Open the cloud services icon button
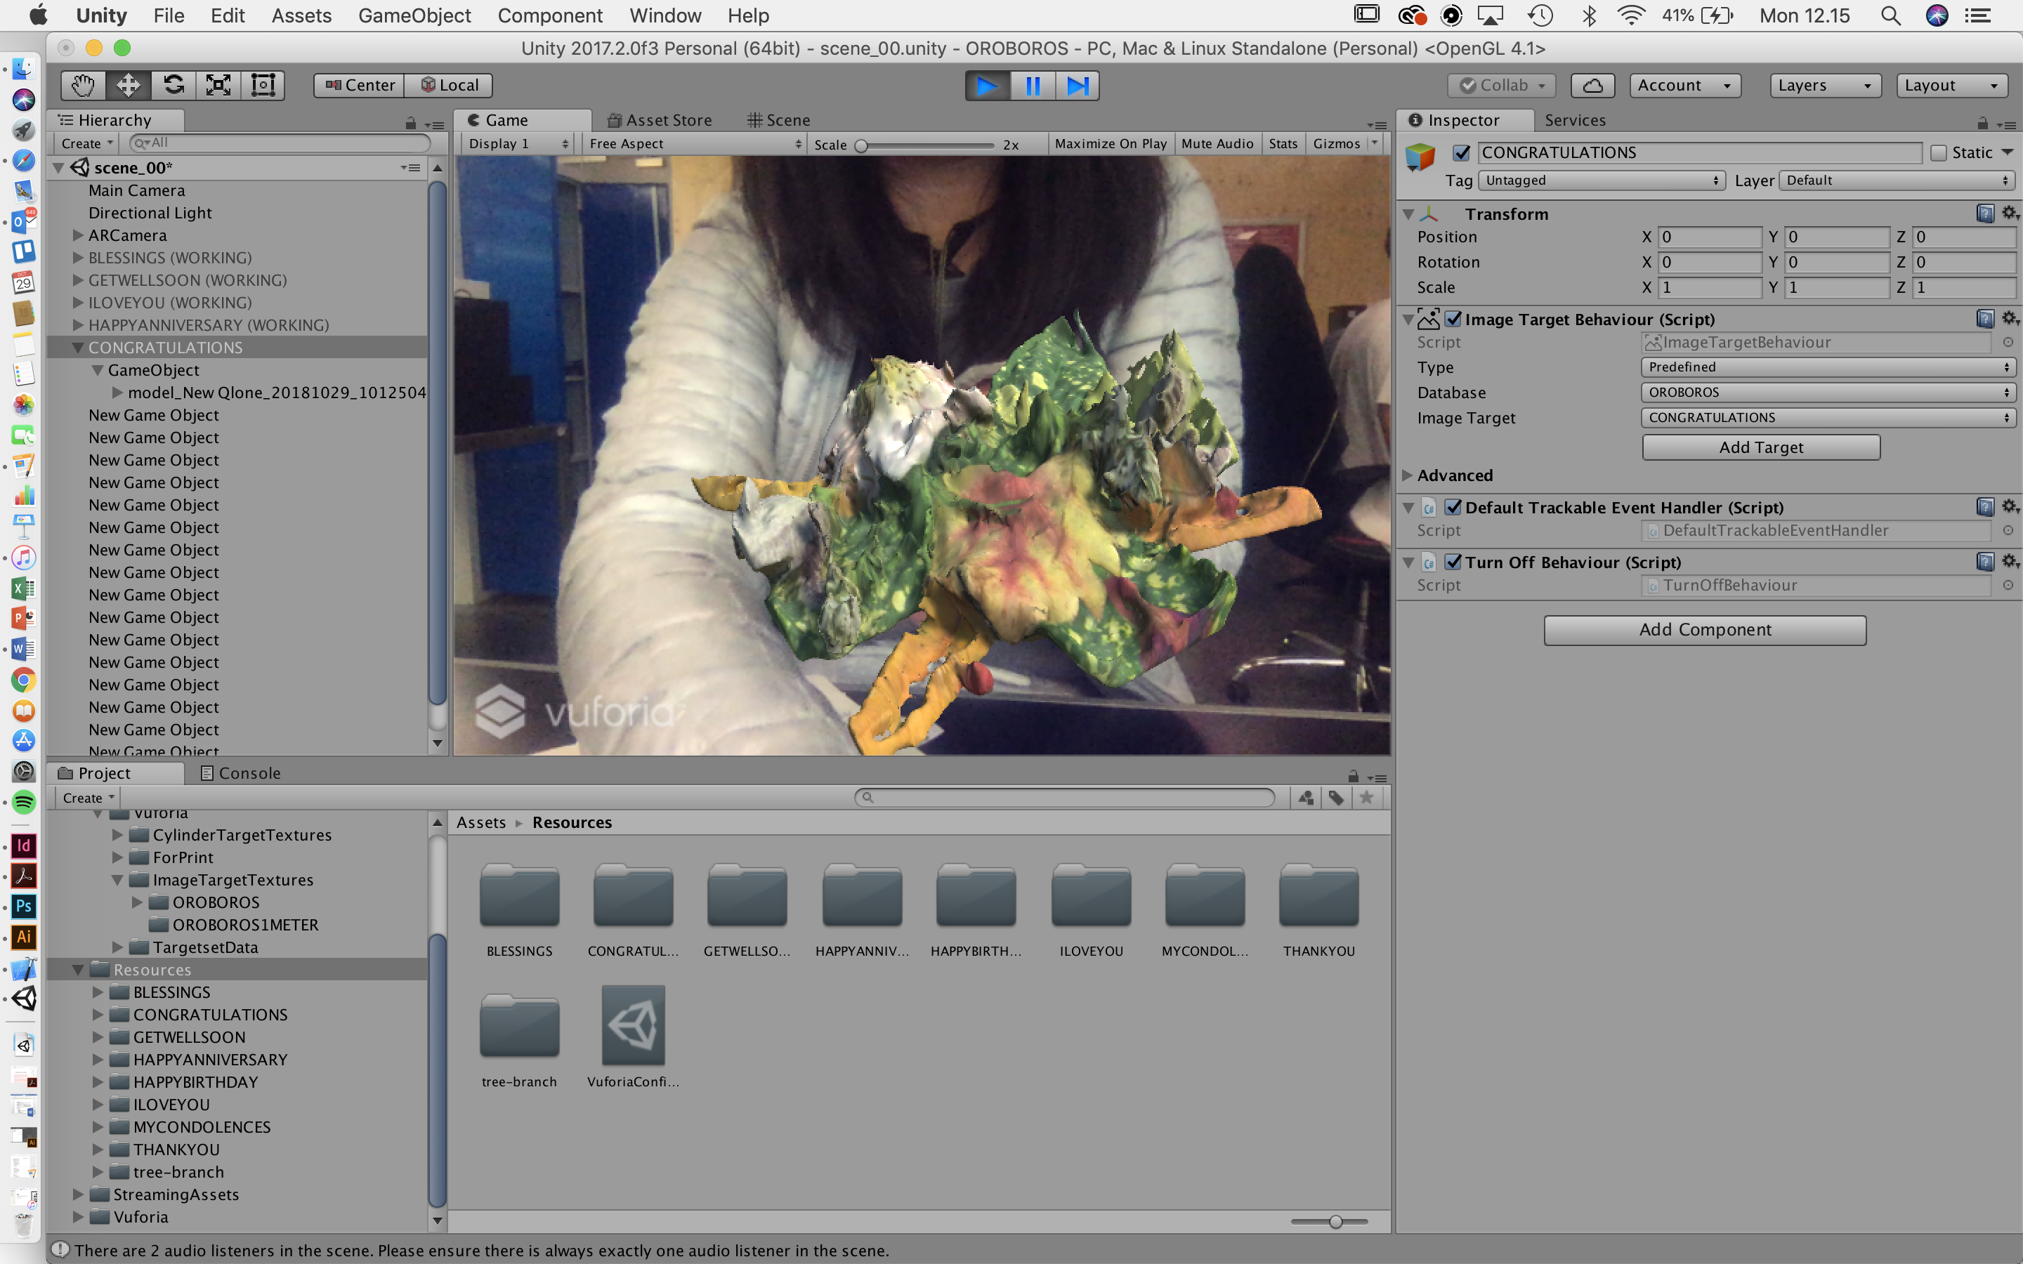The height and width of the screenshot is (1264, 2023). (1592, 85)
